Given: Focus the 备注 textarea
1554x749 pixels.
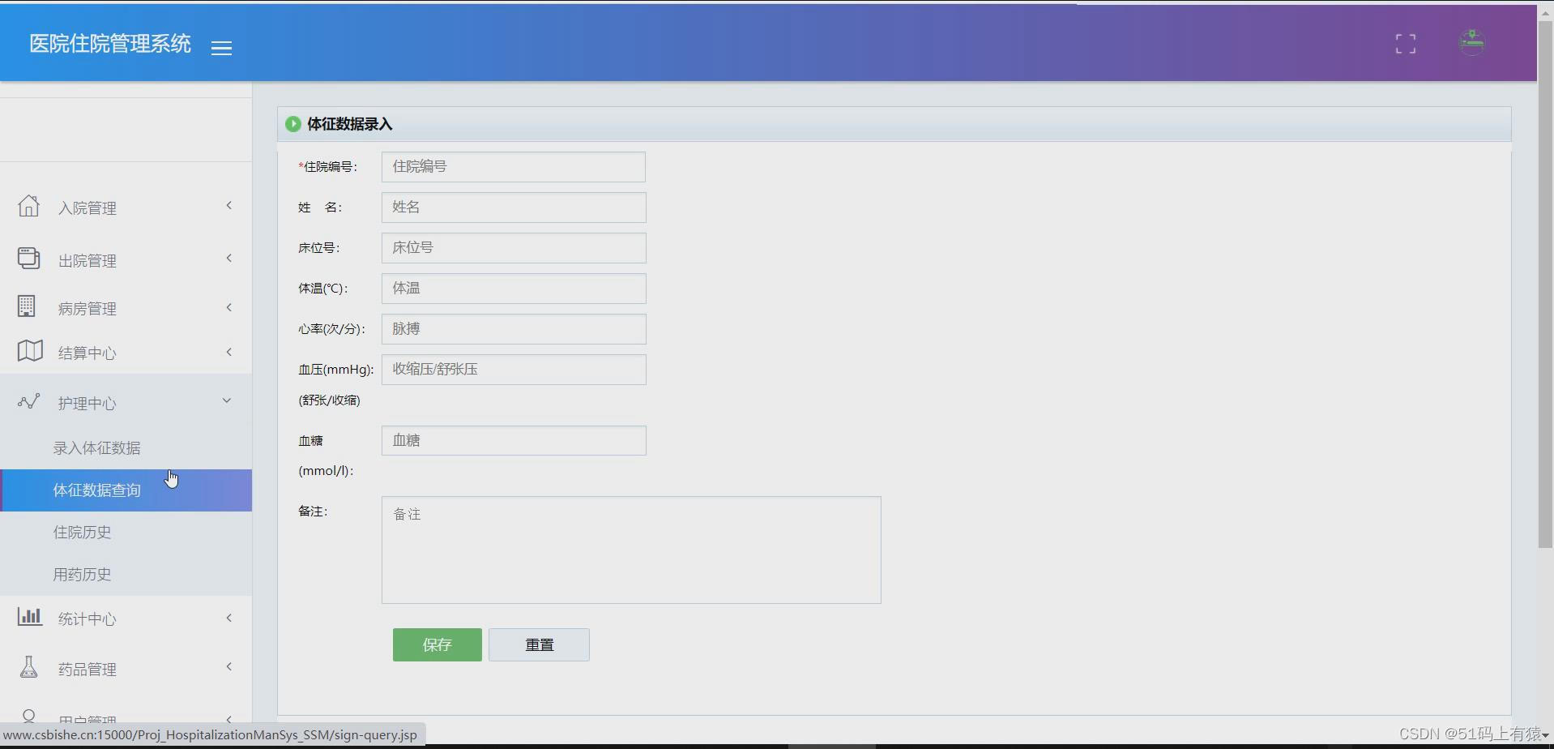Looking at the screenshot, I should [x=631, y=550].
